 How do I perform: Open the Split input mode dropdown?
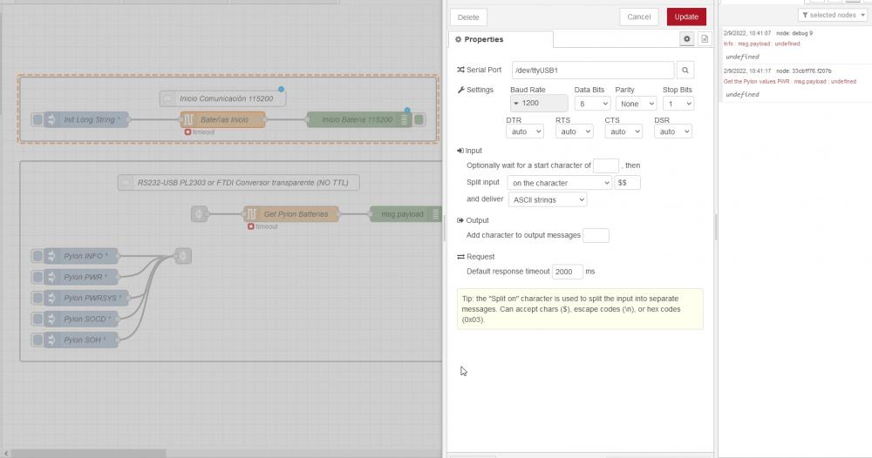[x=560, y=183]
